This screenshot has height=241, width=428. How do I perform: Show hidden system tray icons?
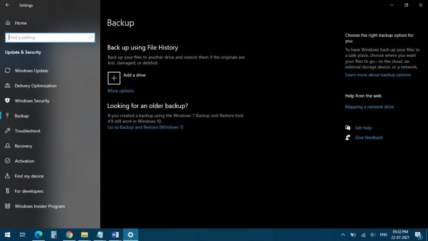[x=343, y=235]
